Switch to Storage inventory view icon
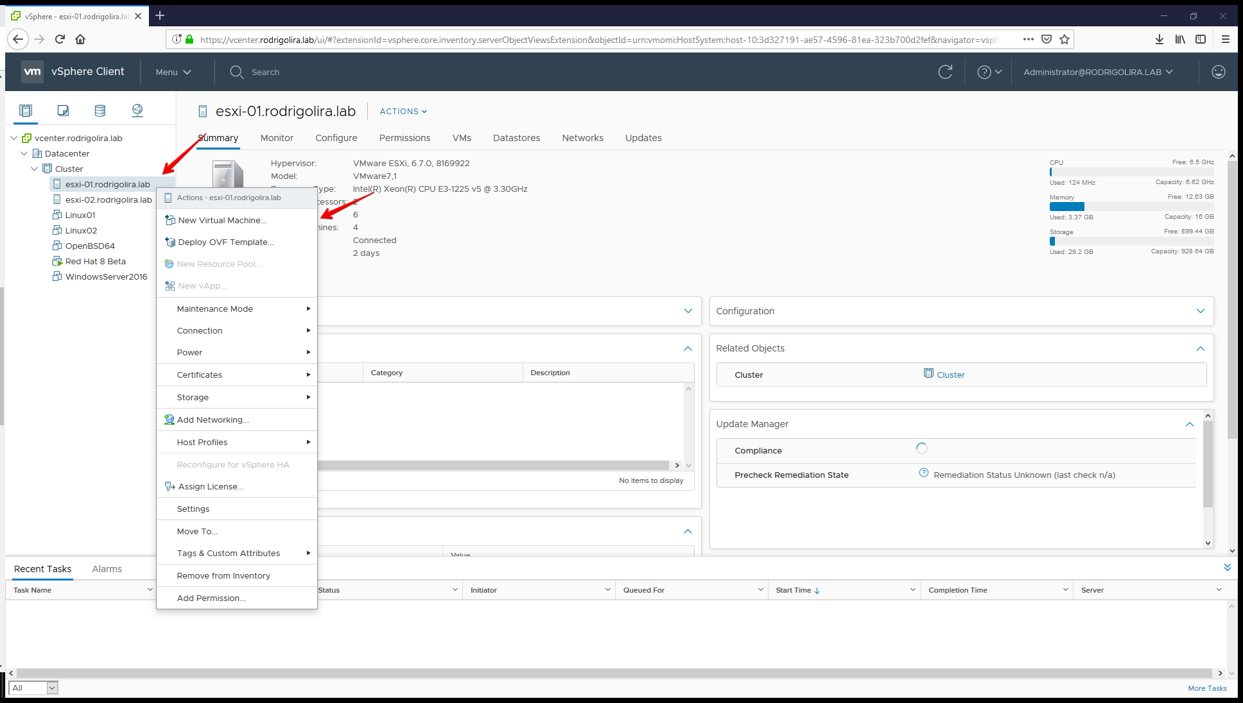This screenshot has width=1243, height=703. click(x=100, y=110)
